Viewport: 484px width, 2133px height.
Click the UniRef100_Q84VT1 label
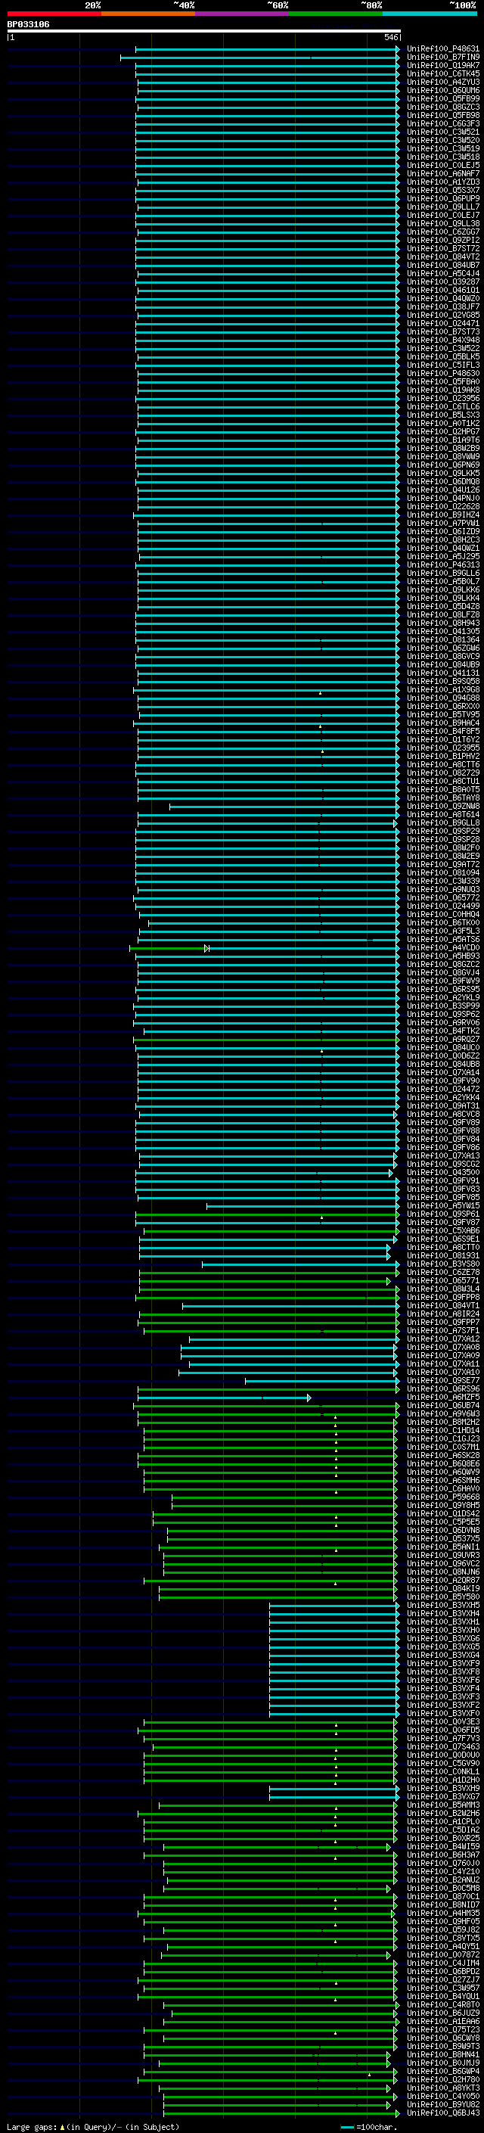(442, 1306)
